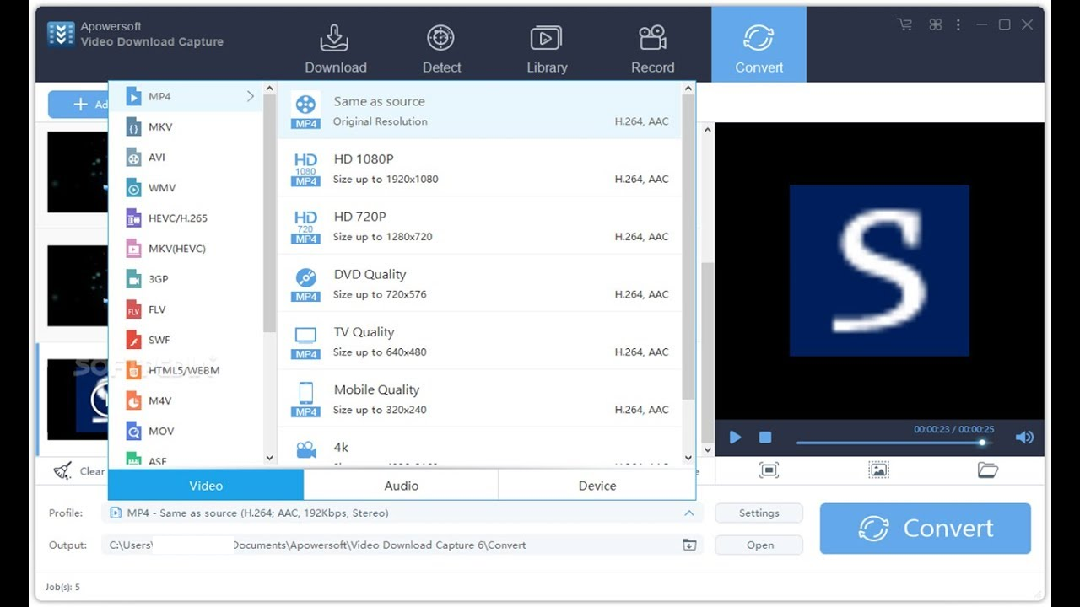Screen dimensions: 1080x607
Task: Pick the Same as source preset
Action: 479,110
